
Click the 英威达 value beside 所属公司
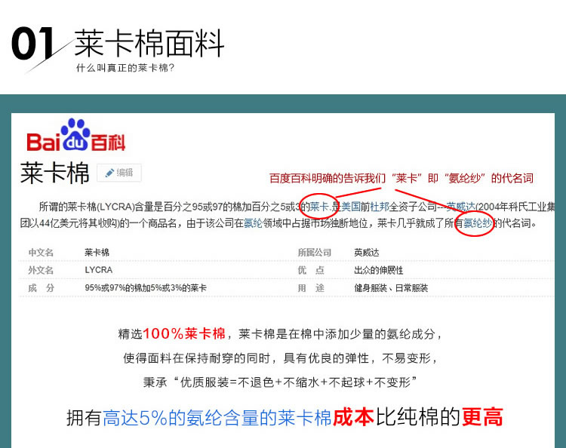tap(366, 253)
